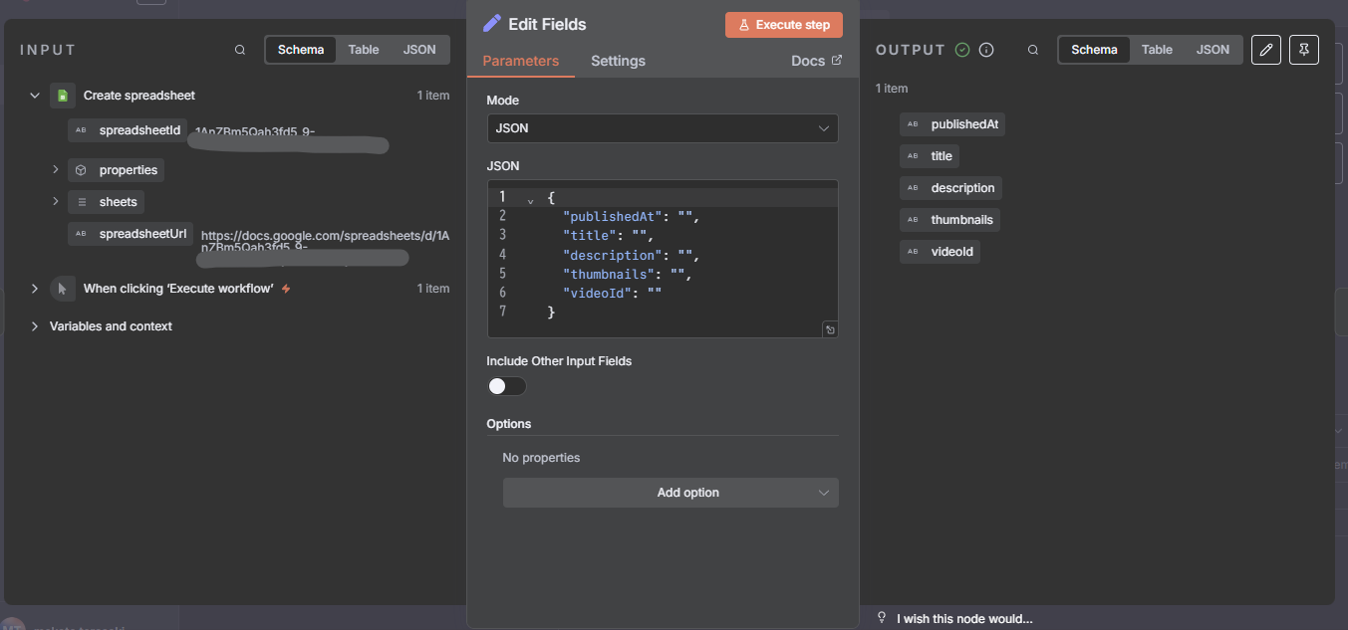Click the search icon in OUTPUT panel

(x=1033, y=50)
